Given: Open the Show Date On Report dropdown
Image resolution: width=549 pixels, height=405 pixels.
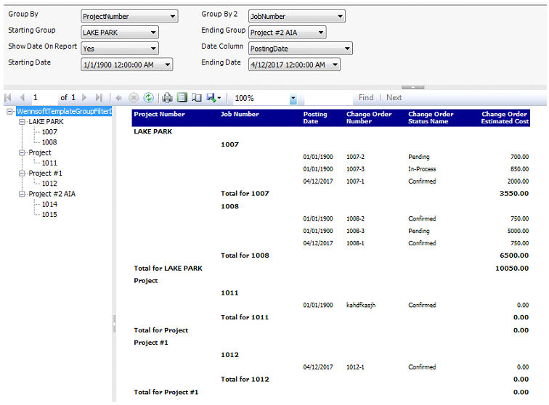Looking at the screenshot, I should pyautogui.click(x=152, y=49).
